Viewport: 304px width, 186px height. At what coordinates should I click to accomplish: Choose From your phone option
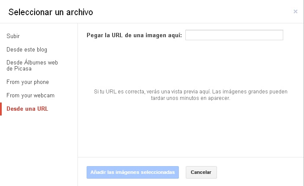pyautogui.click(x=28, y=82)
